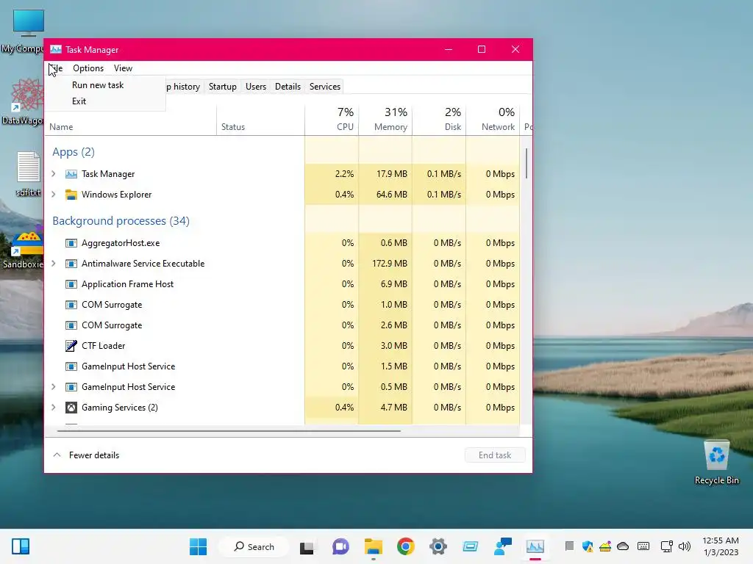Open the Options menu
This screenshot has height=564, width=753.
(x=88, y=68)
